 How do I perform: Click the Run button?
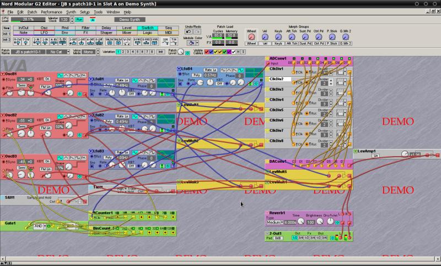coord(79,20)
